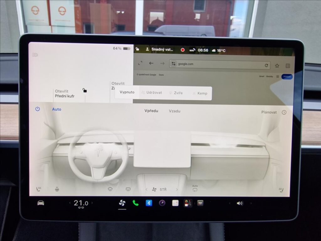Toggle climate power button
The width and height of the screenshot is (321, 241).
[x=38, y=109]
